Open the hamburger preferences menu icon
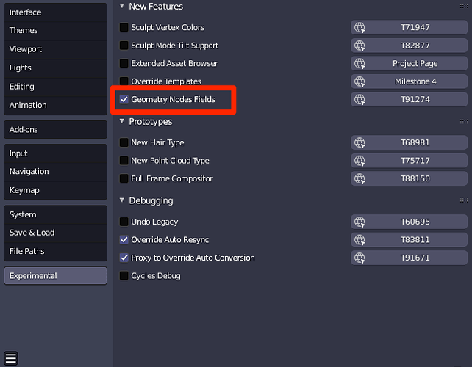The image size is (472, 367). (x=11, y=358)
